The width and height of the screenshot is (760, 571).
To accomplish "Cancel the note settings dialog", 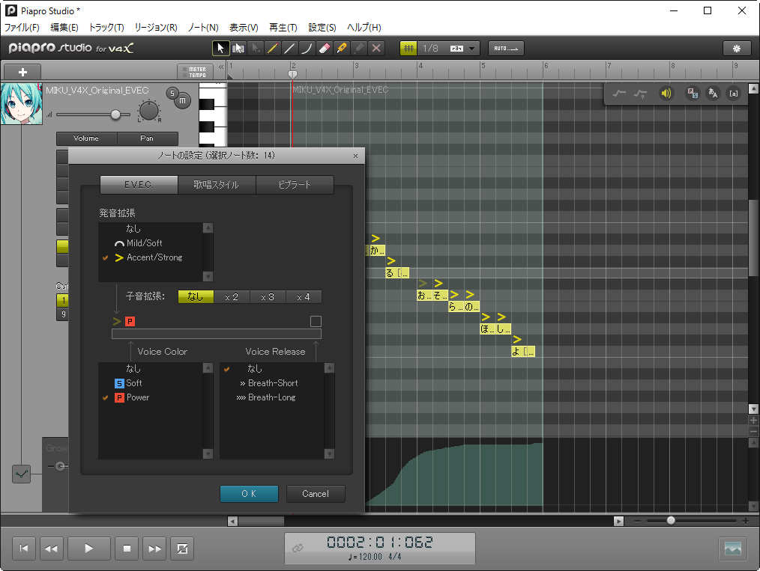I will click(316, 494).
